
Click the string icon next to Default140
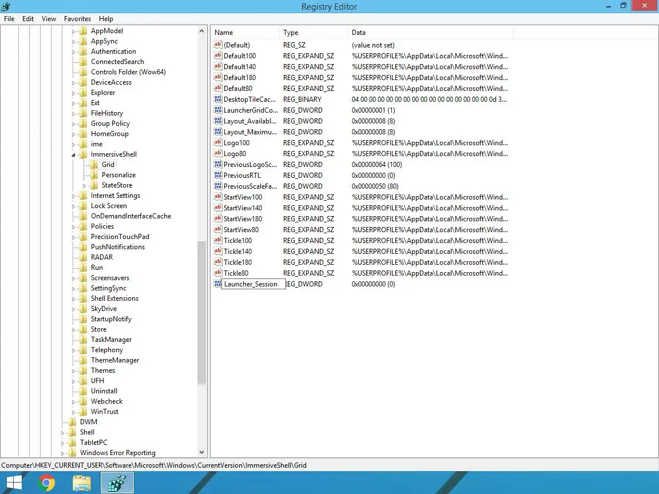218,66
